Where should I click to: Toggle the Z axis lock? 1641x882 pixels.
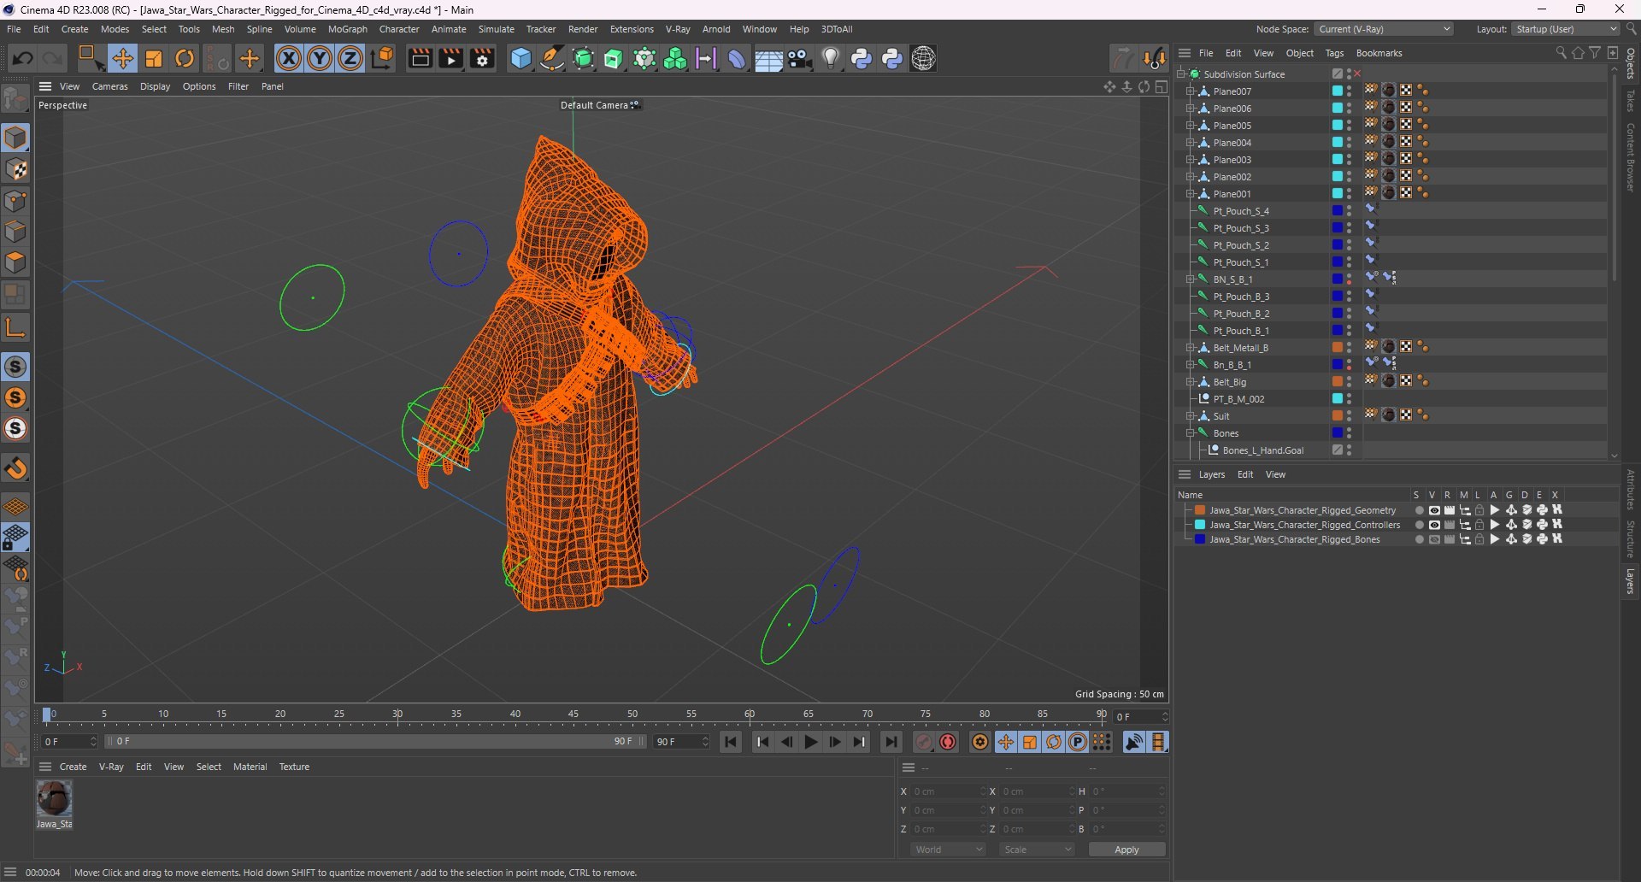tap(350, 58)
